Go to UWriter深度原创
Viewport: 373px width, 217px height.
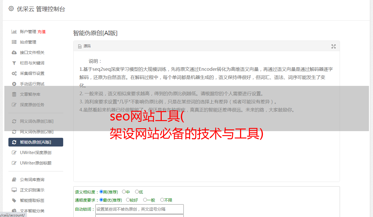(x=36, y=153)
